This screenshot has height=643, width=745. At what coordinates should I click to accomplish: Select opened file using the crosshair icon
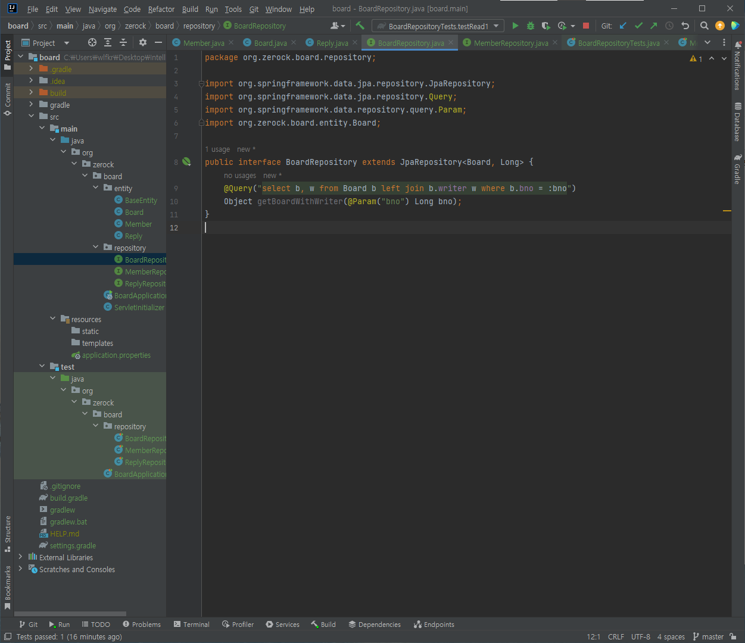click(92, 42)
